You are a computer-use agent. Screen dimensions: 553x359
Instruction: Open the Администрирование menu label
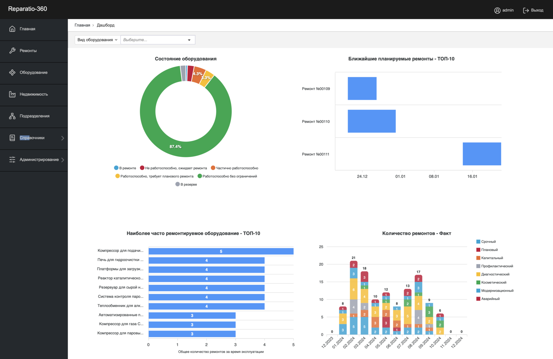[39, 159]
